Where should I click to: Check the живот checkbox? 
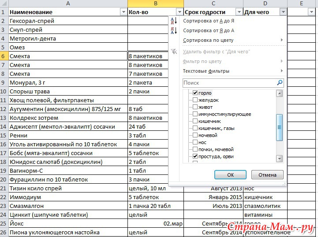click(195, 107)
